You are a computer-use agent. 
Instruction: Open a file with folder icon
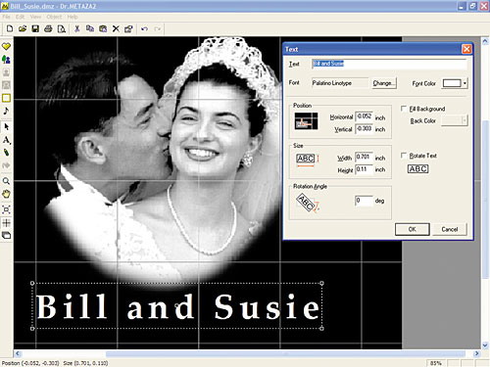(23, 28)
